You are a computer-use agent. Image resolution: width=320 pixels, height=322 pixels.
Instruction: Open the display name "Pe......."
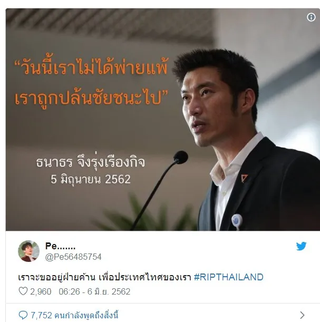[x=60, y=246]
